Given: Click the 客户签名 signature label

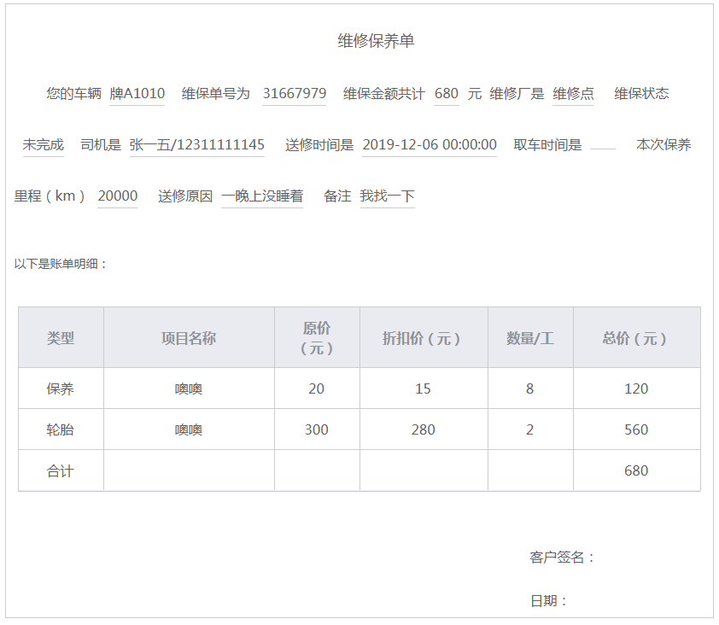Looking at the screenshot, I should [562, 558].
